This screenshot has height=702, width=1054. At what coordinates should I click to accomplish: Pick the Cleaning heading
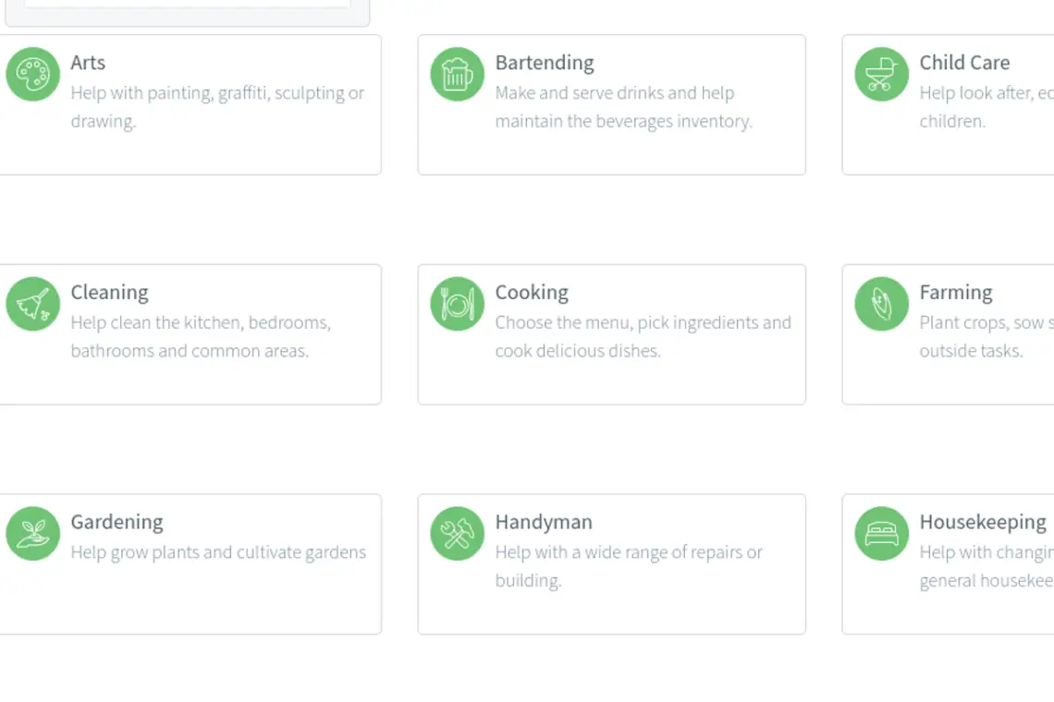[109, 293]
